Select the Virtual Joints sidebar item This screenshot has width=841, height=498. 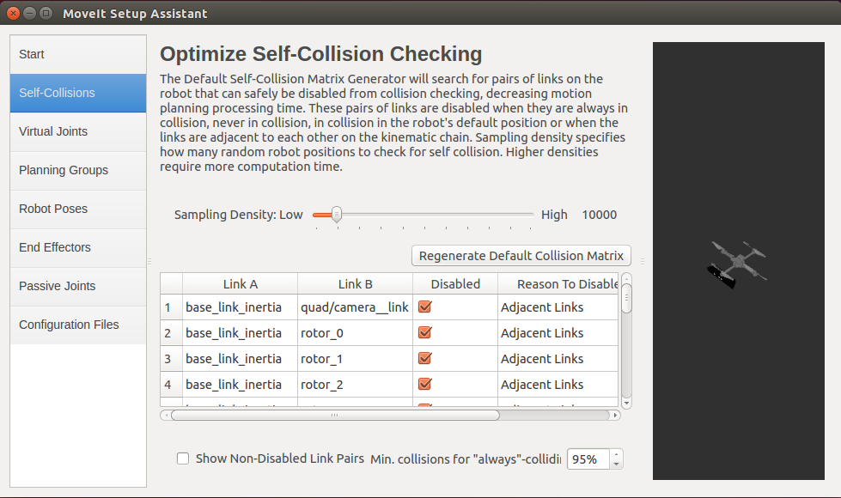(x=77, y=131)
